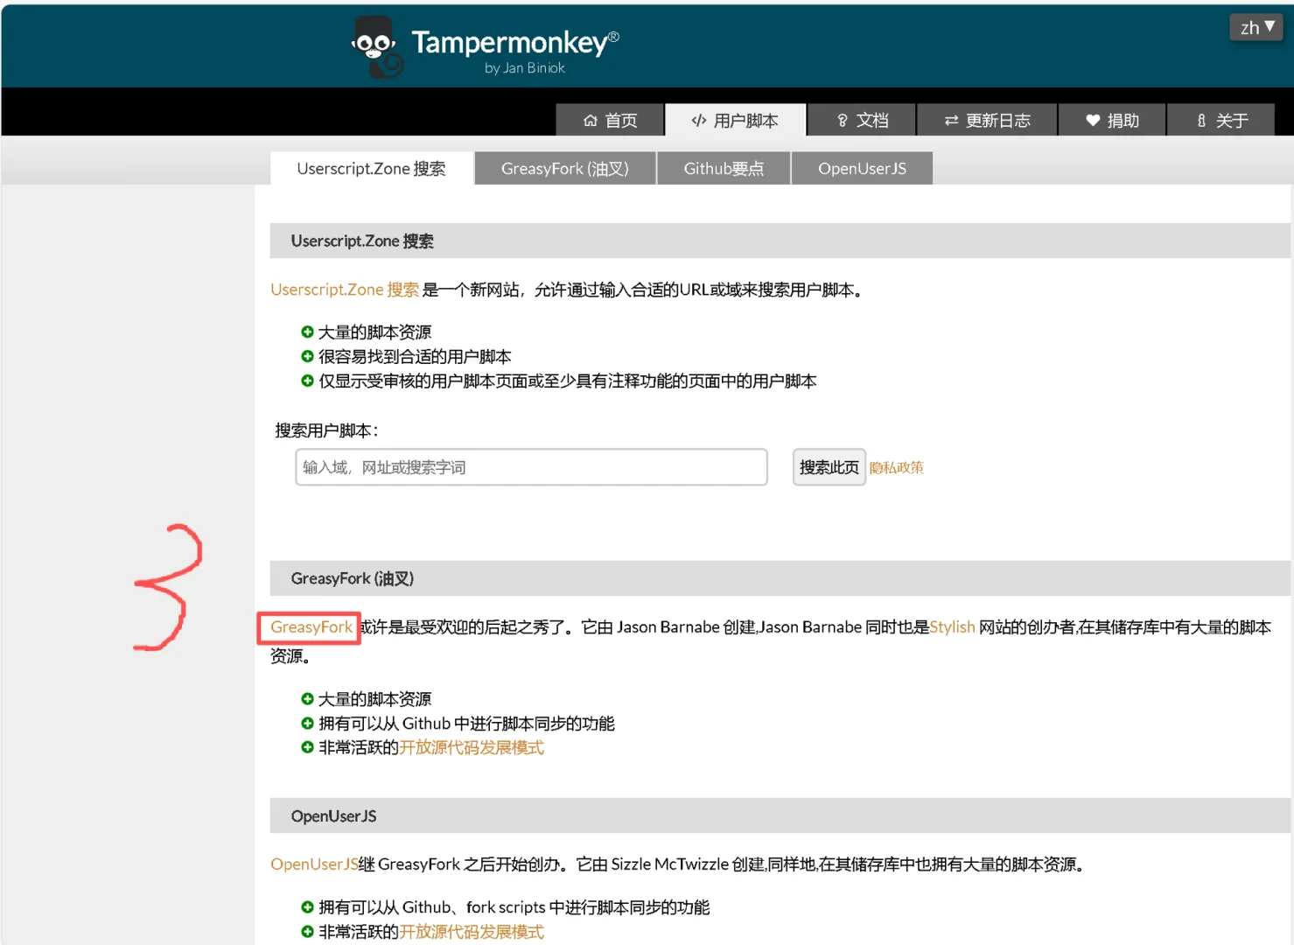
Task: Open the 关于 about tab
Action: [x=1221, y=120]
